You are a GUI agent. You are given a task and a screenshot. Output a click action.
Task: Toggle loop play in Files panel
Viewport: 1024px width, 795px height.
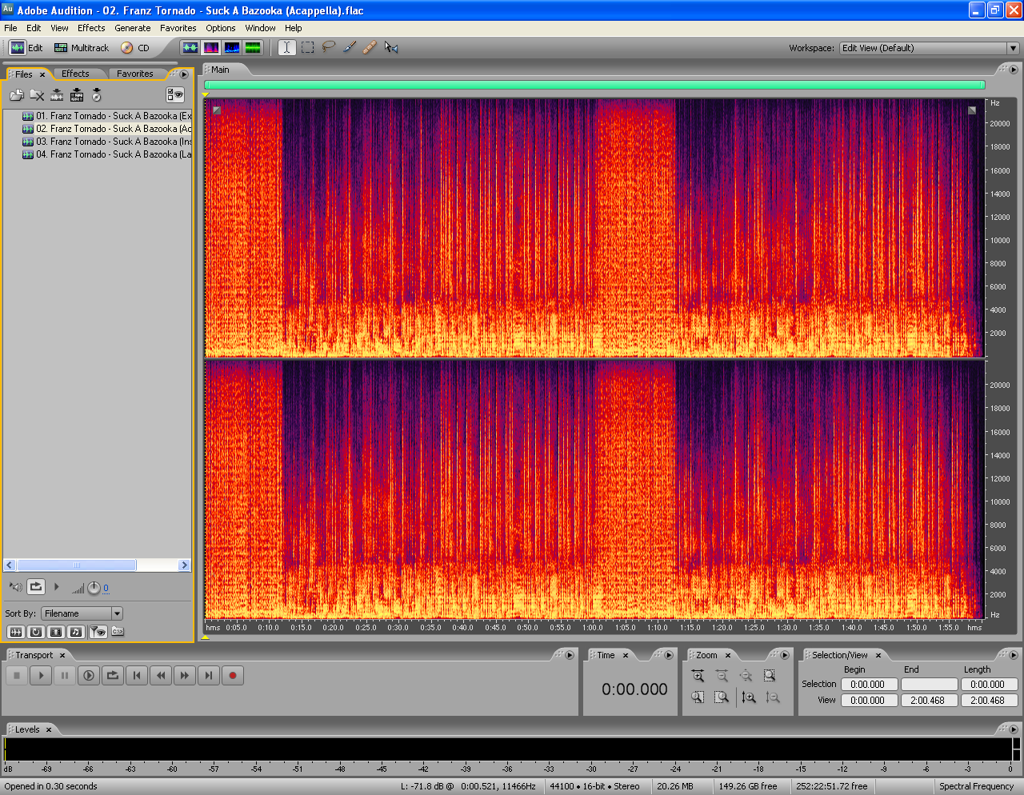[x=36, y=587]
